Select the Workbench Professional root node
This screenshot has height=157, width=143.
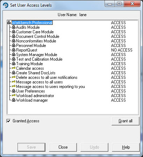tap(32, 23)
